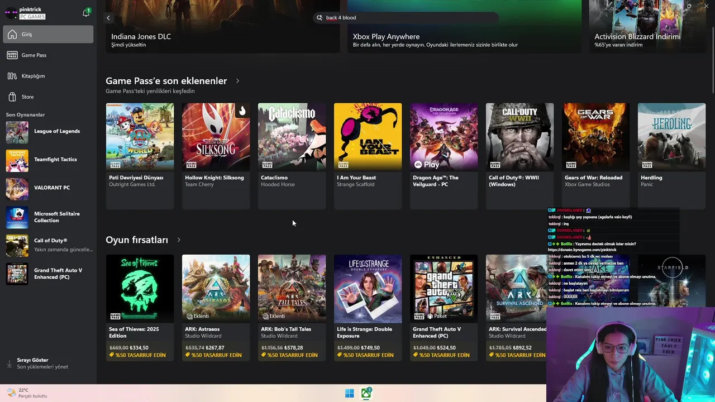Click Xbox app icon in taskbar
The width and height of the screenshot is (715, 402).
point(366,394)
